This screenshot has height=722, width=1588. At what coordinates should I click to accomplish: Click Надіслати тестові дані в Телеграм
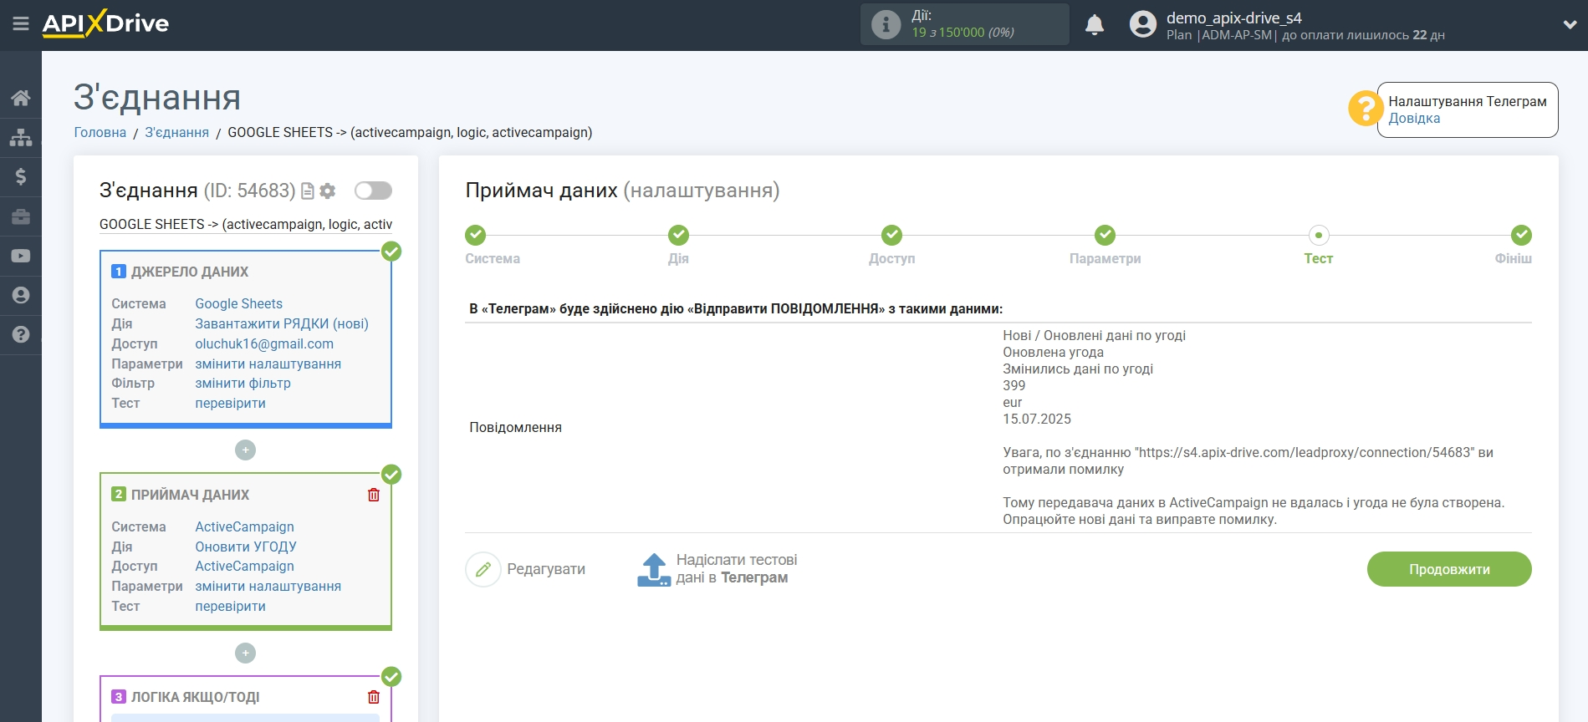736,569
